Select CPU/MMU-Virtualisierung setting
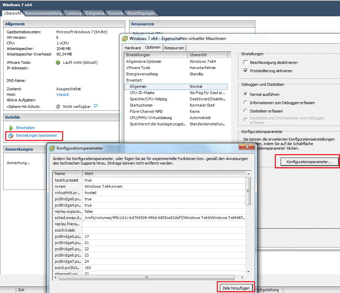340x293 pixels. coord(176,118)
